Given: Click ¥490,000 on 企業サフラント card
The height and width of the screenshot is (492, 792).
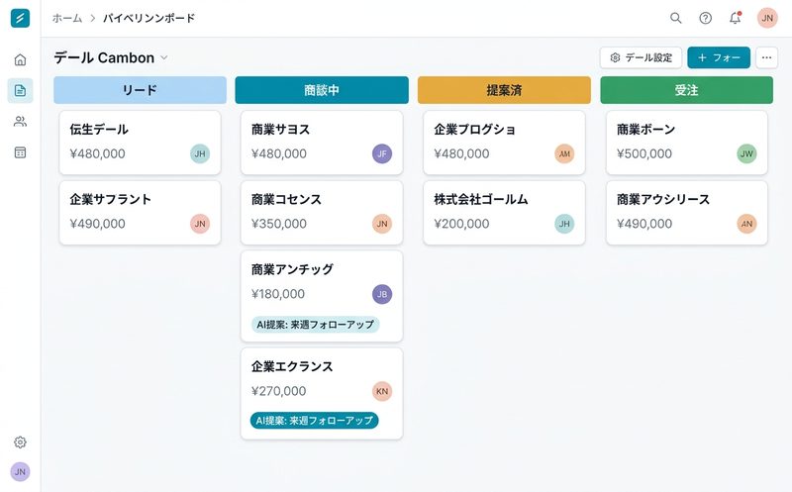Looking at the screenshot, I should [x=97, y=224].
